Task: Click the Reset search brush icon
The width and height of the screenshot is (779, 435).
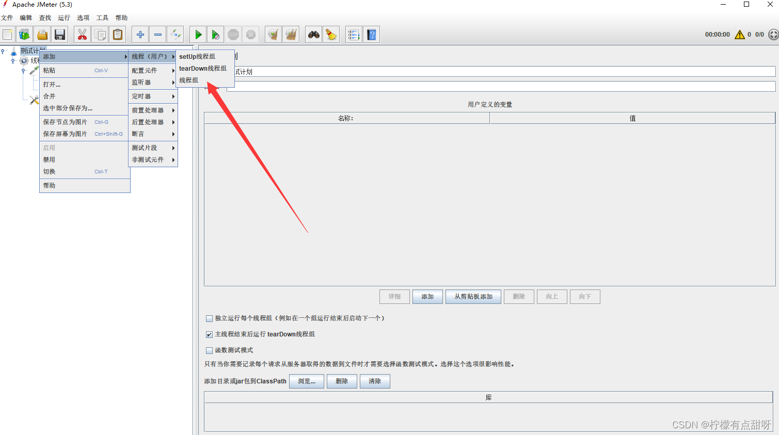Action: [331, 35]
